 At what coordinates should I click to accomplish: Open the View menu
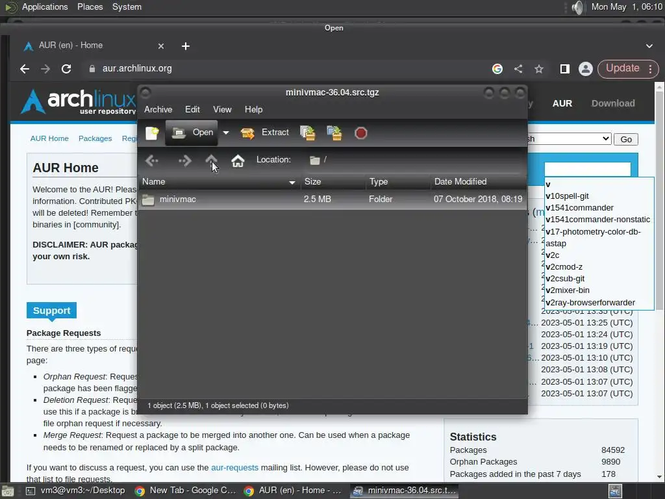tap(222, 109)
